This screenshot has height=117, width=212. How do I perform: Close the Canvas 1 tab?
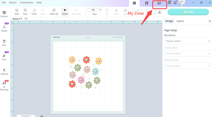coord(21,19)
